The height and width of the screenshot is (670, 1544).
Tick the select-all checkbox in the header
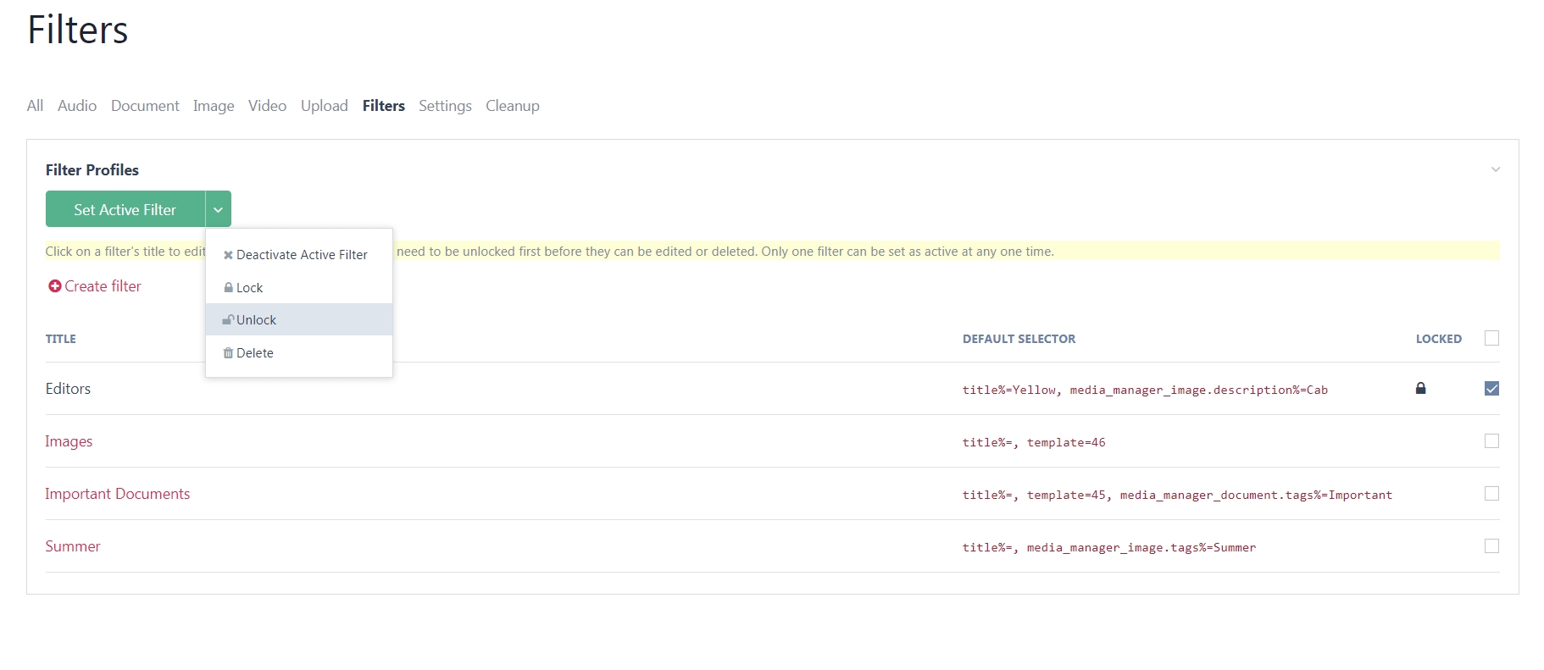(x=1492, y=338)
